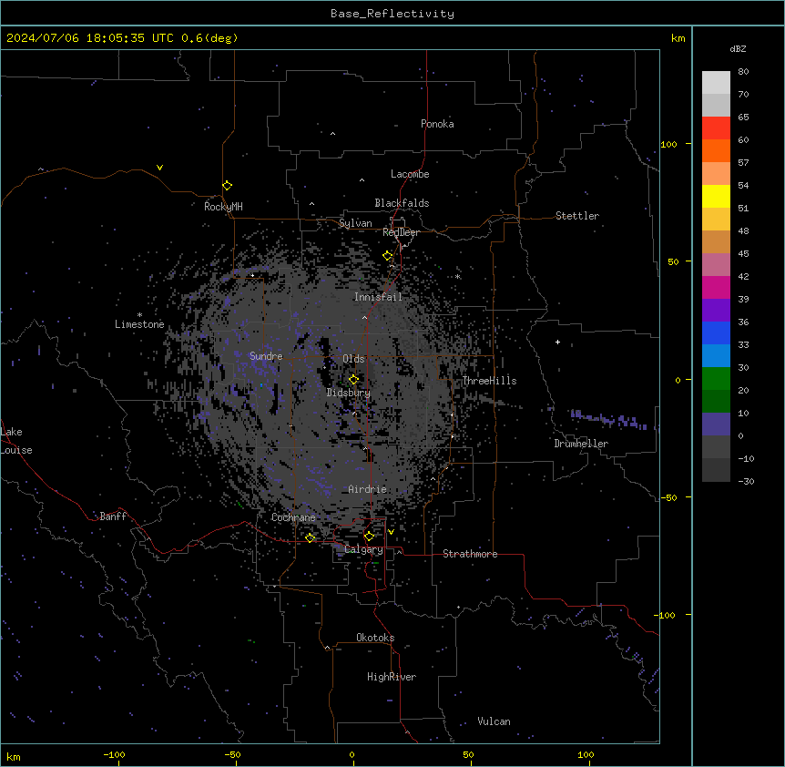
Task: Click the Cochrane label
Action: tap(293, 517)
